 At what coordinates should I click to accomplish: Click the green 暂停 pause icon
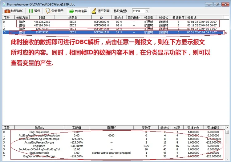click(30, 11)
